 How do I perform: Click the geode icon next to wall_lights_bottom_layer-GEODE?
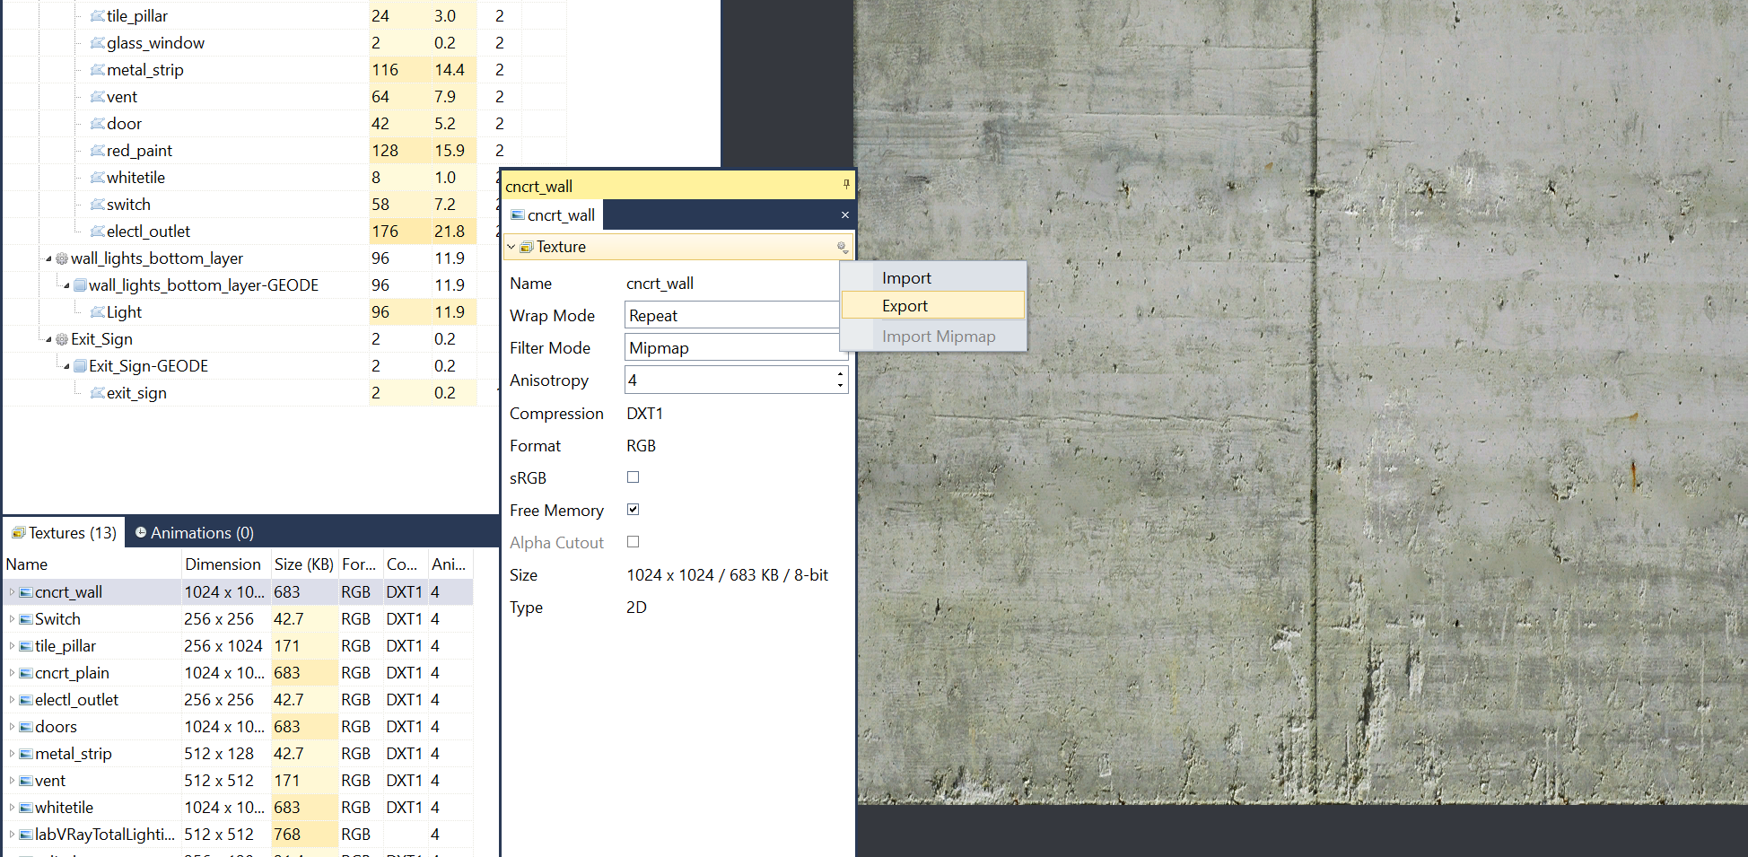pyautogui.click(x=80, y=285)
